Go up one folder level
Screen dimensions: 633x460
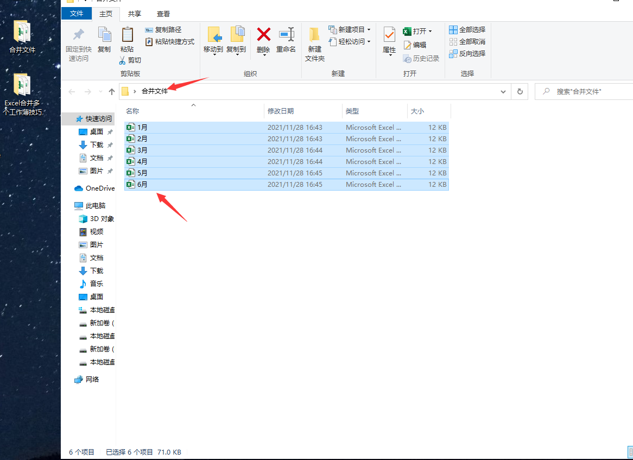tap(112, 92)
